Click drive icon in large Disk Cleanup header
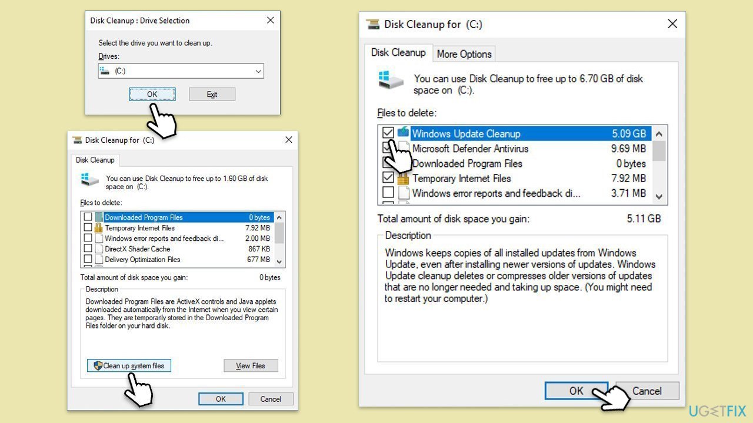The image size is (753, 423). pyautogui.click(x=392, y=80)
